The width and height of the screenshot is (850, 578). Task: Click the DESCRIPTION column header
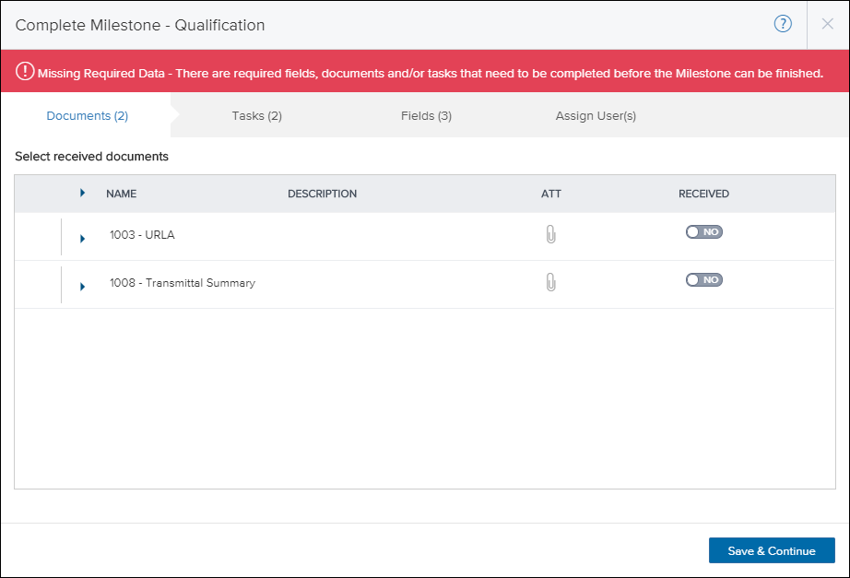[x=322, y=194]
